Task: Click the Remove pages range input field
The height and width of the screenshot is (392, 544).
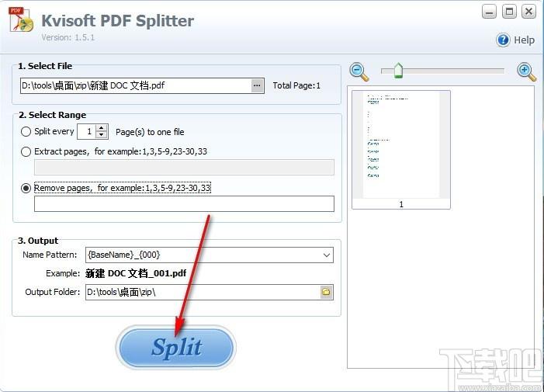Action: pos(184,203)
